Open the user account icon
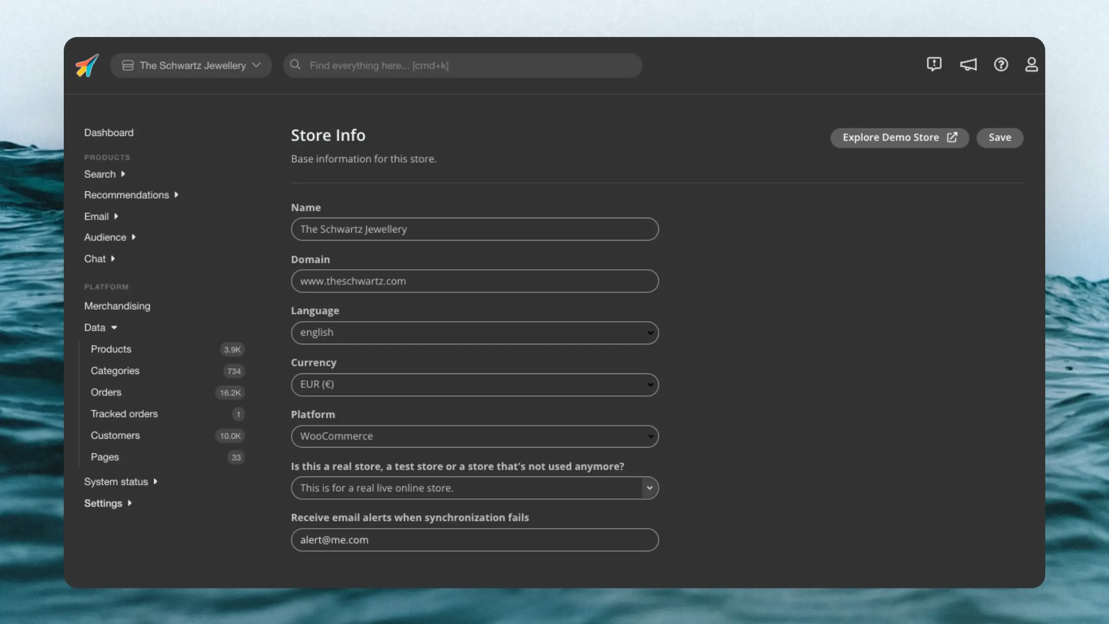 pos(1031,64)
